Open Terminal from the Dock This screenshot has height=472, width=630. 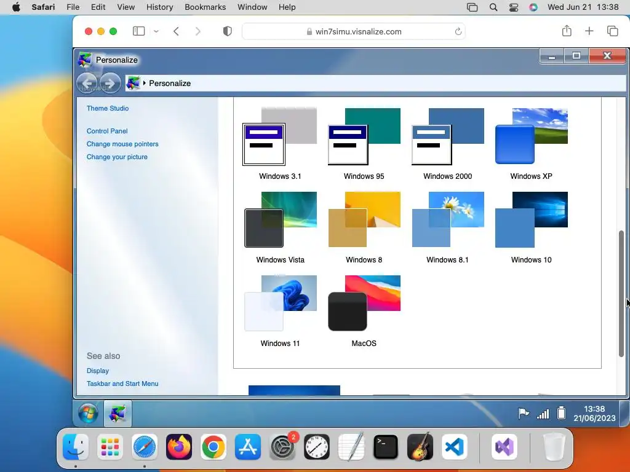click(x=385, y=446)
